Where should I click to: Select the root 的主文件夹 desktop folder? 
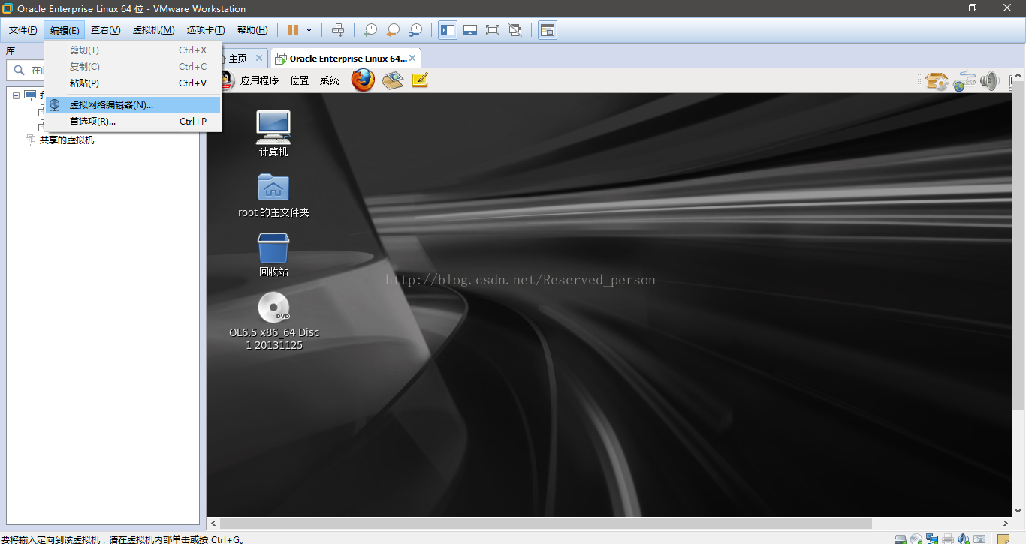pos(273,194)
